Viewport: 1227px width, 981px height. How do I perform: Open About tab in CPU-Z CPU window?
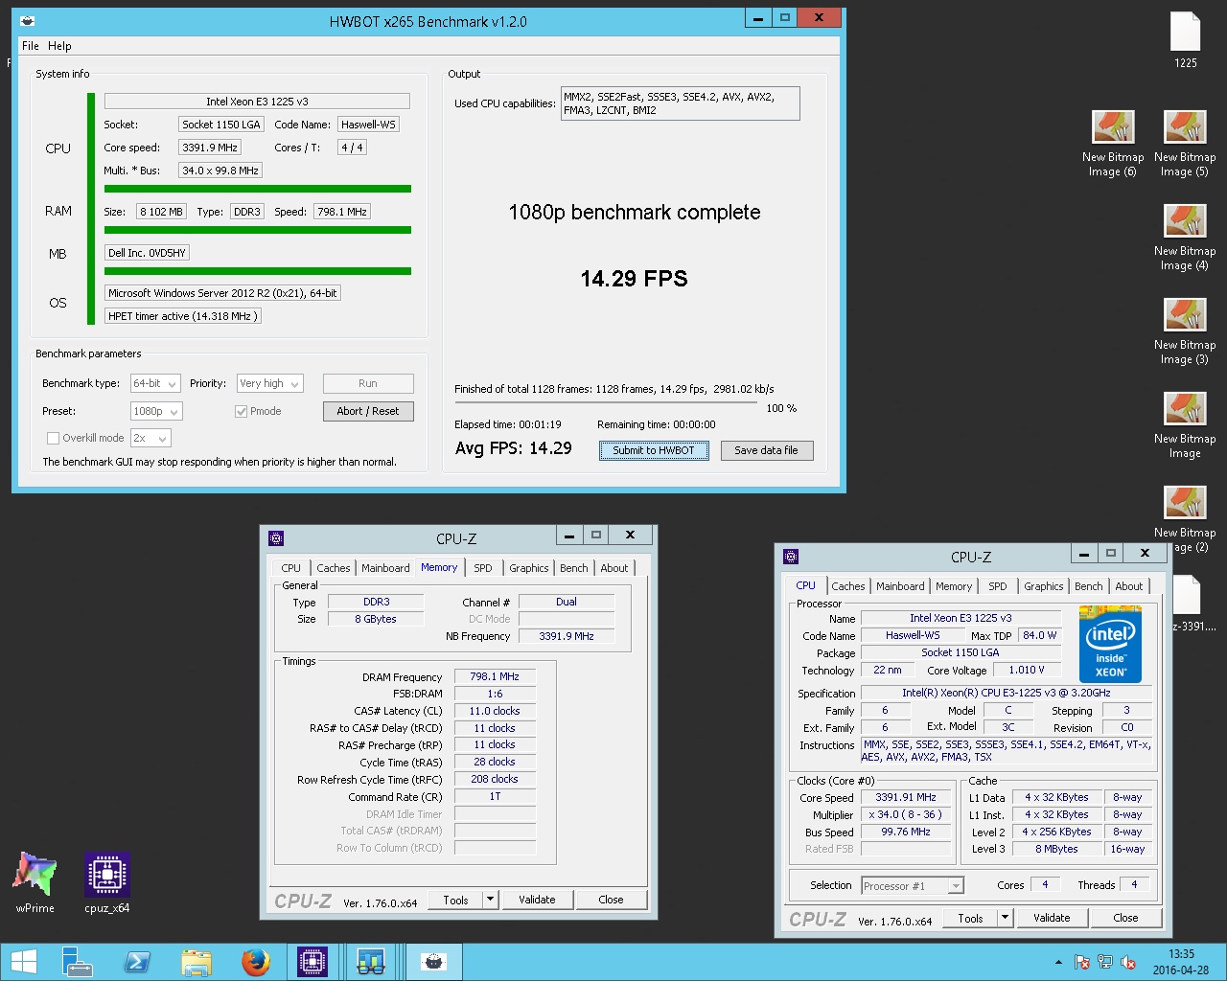click(x=1128, y=586)
